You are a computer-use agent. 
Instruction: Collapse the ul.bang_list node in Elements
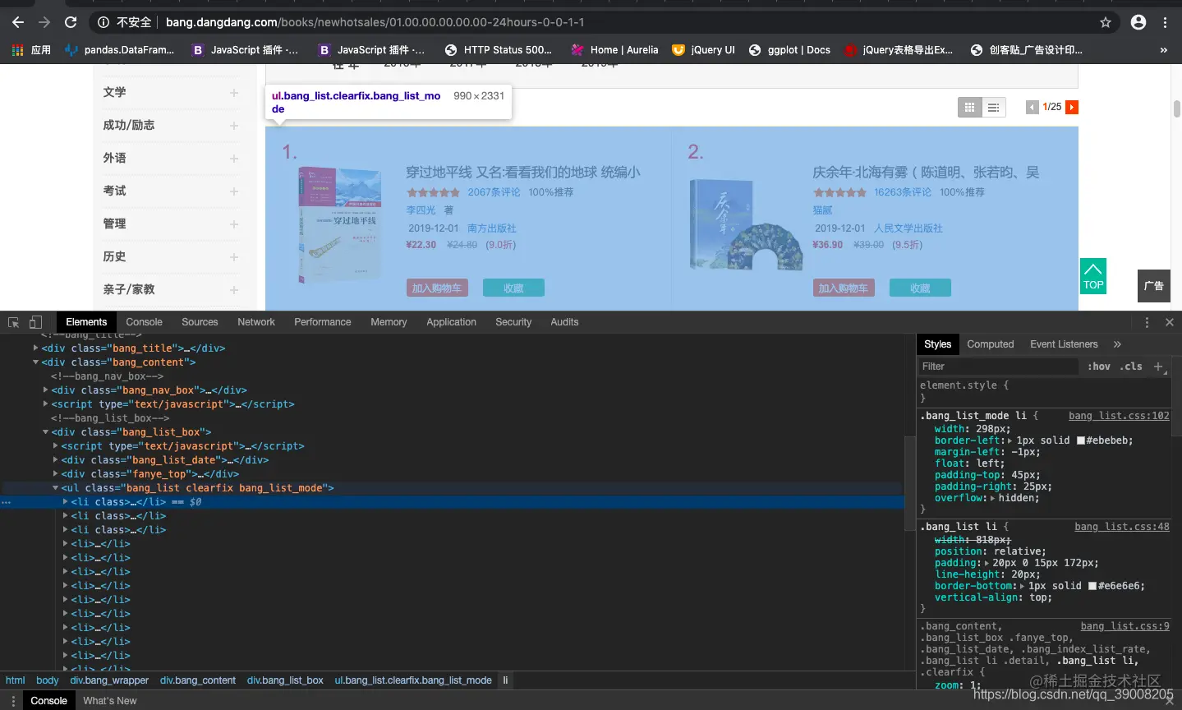click(57, 487)
